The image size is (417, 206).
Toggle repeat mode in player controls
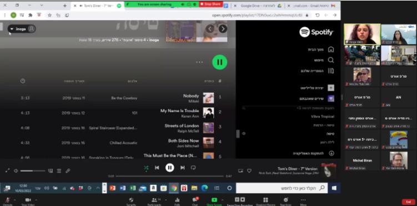click(x=193, y=168)
